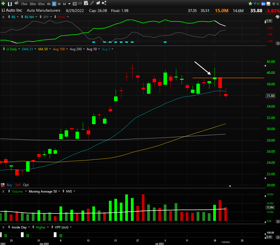Screen dimensions: 280x245
Task: Click the LI Daily price label
Action: click(x=12, y=49)
